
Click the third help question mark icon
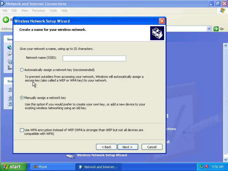pyautogui.click(x=10, y=104)
